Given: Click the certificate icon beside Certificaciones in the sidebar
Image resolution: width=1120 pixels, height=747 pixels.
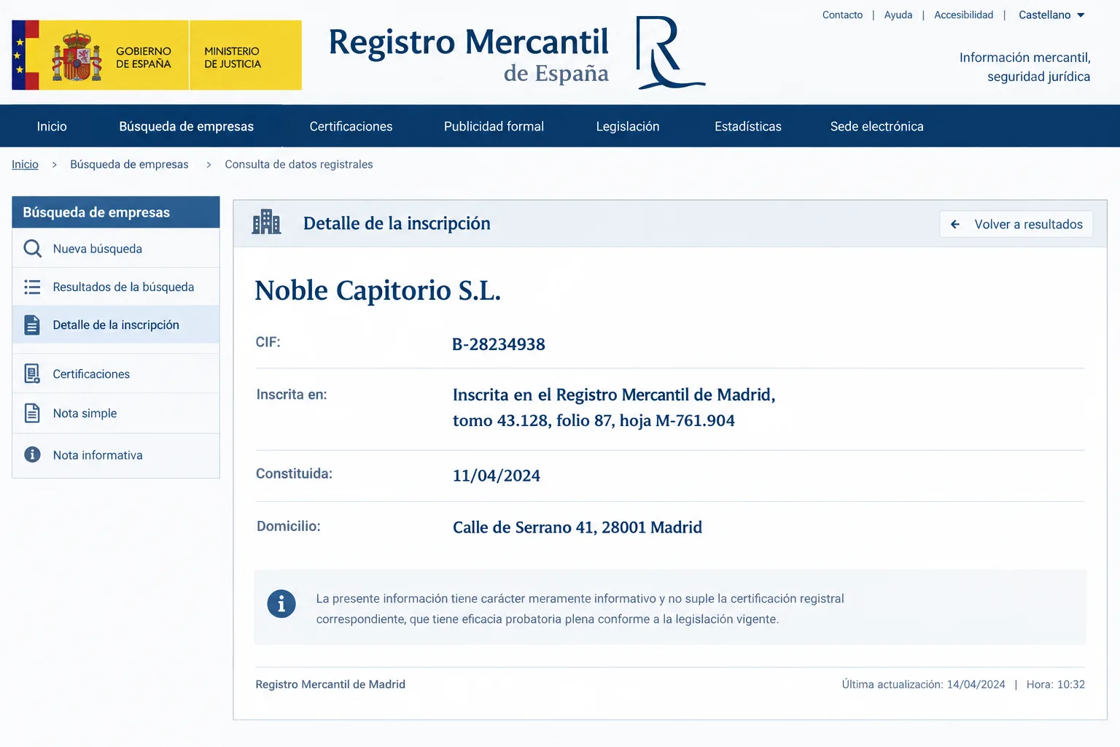Looking at the screenshot, I should 32,374.
